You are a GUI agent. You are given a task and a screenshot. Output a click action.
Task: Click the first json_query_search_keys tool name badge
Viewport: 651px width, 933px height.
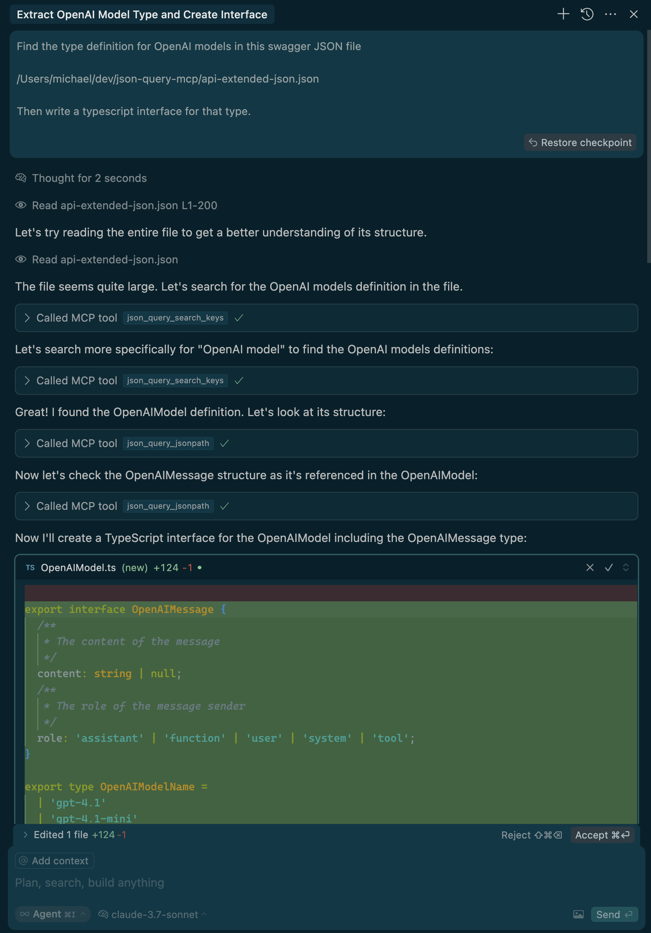pyautogui.click(x=175, y=318)
